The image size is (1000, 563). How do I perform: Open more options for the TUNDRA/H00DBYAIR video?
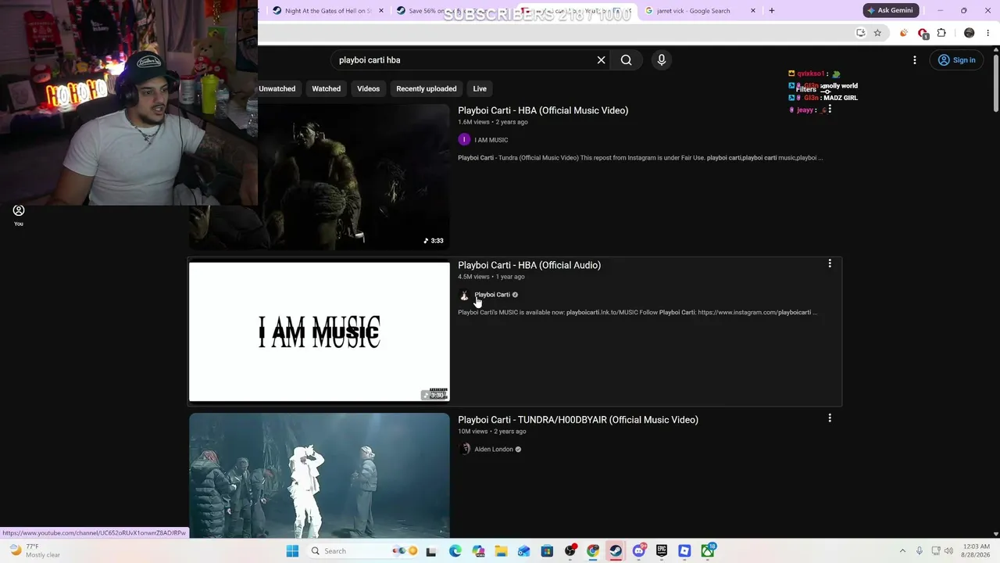[x=830, y=419]
